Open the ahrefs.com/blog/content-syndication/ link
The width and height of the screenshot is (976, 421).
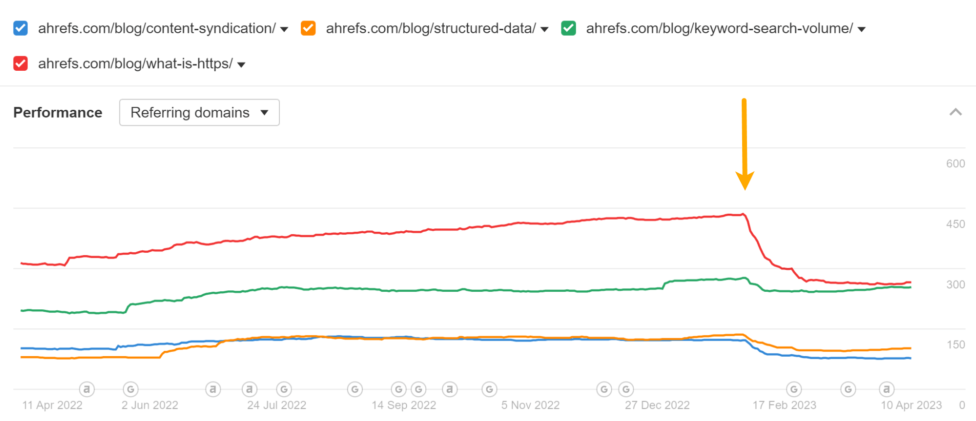157,28
